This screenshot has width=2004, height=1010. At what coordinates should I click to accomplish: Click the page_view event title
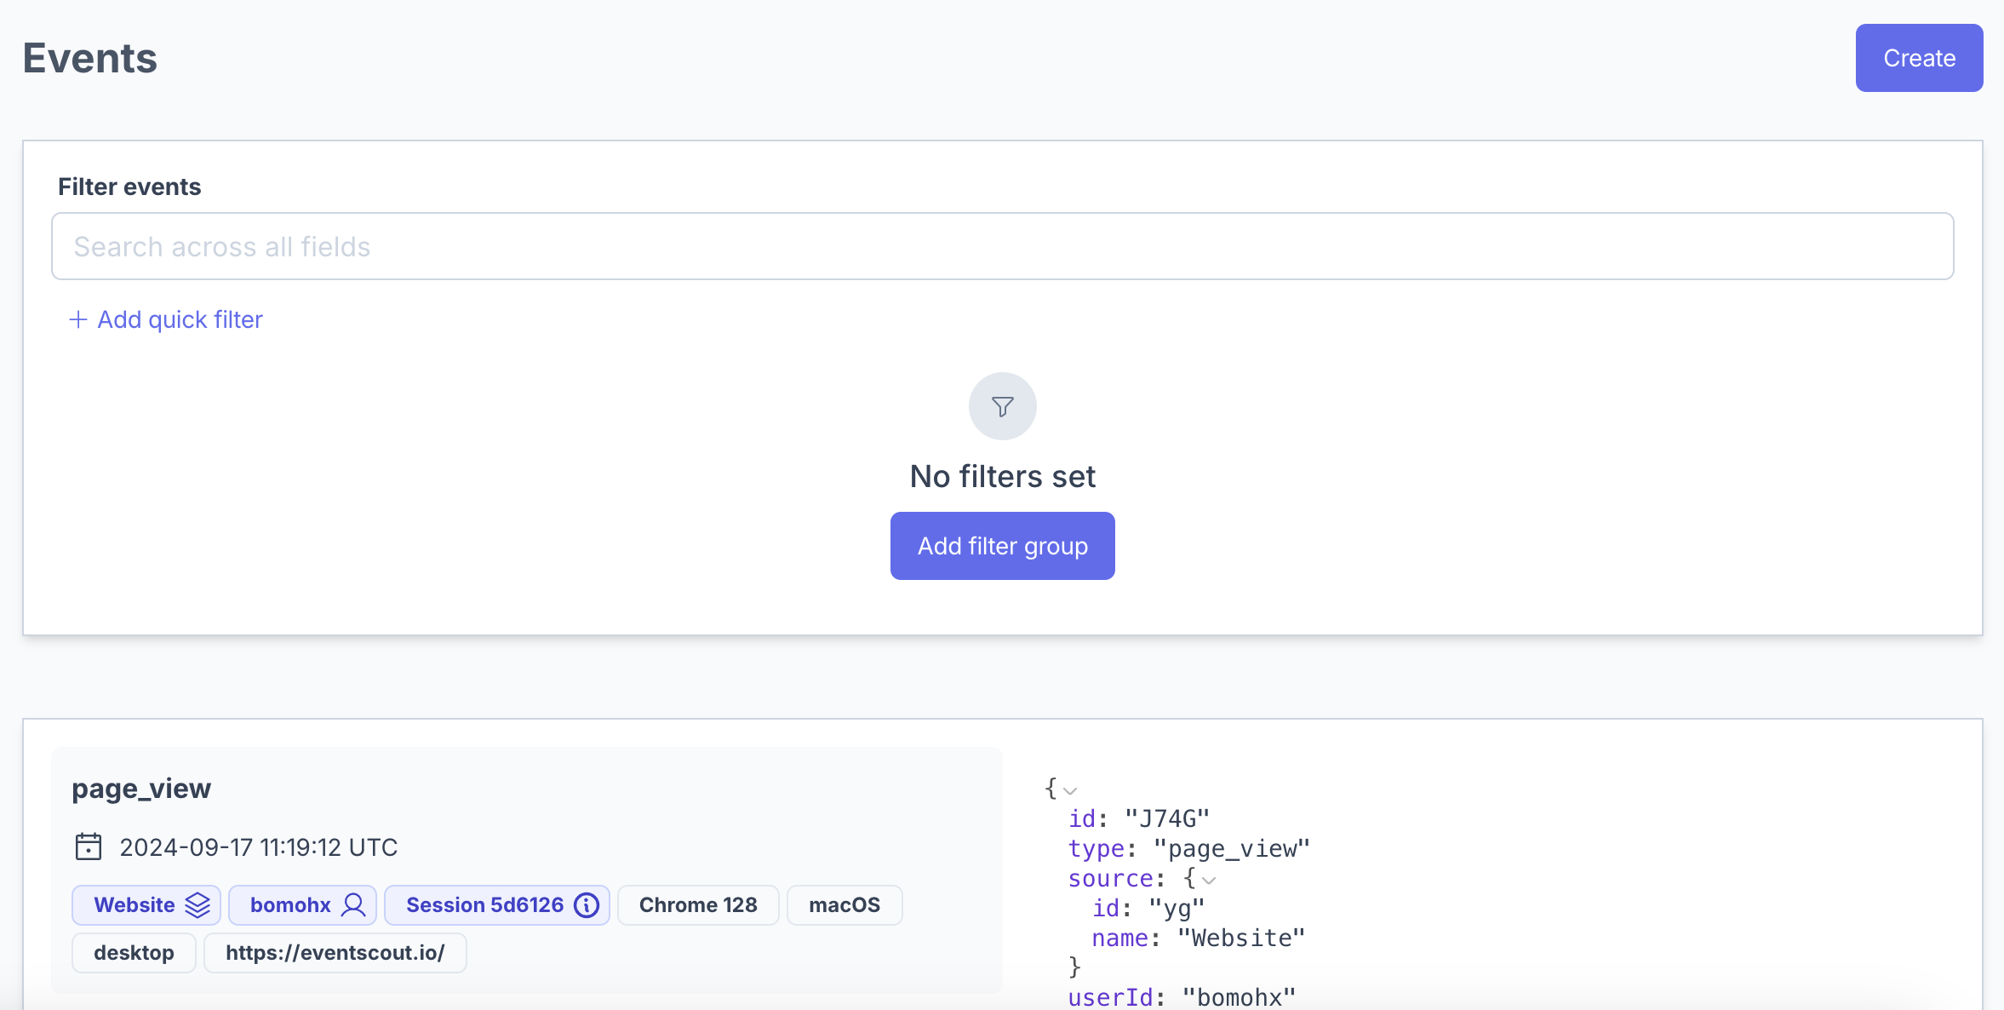141,788
